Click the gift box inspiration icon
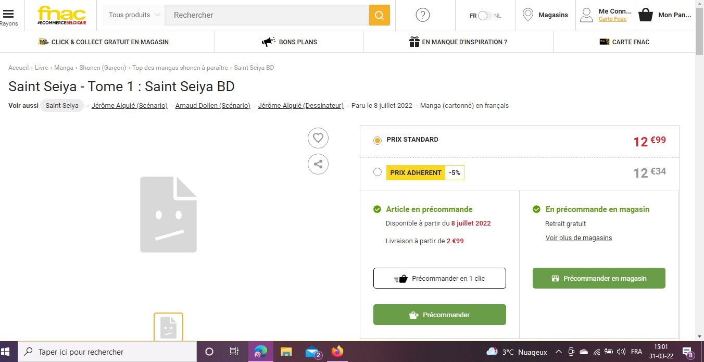 (x=414, y=42)
